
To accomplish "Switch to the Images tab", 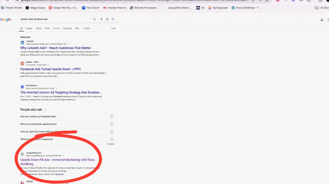I will click(x=29, y=28).
